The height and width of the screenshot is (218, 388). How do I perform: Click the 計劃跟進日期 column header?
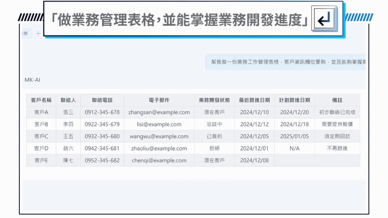point(294,100)
